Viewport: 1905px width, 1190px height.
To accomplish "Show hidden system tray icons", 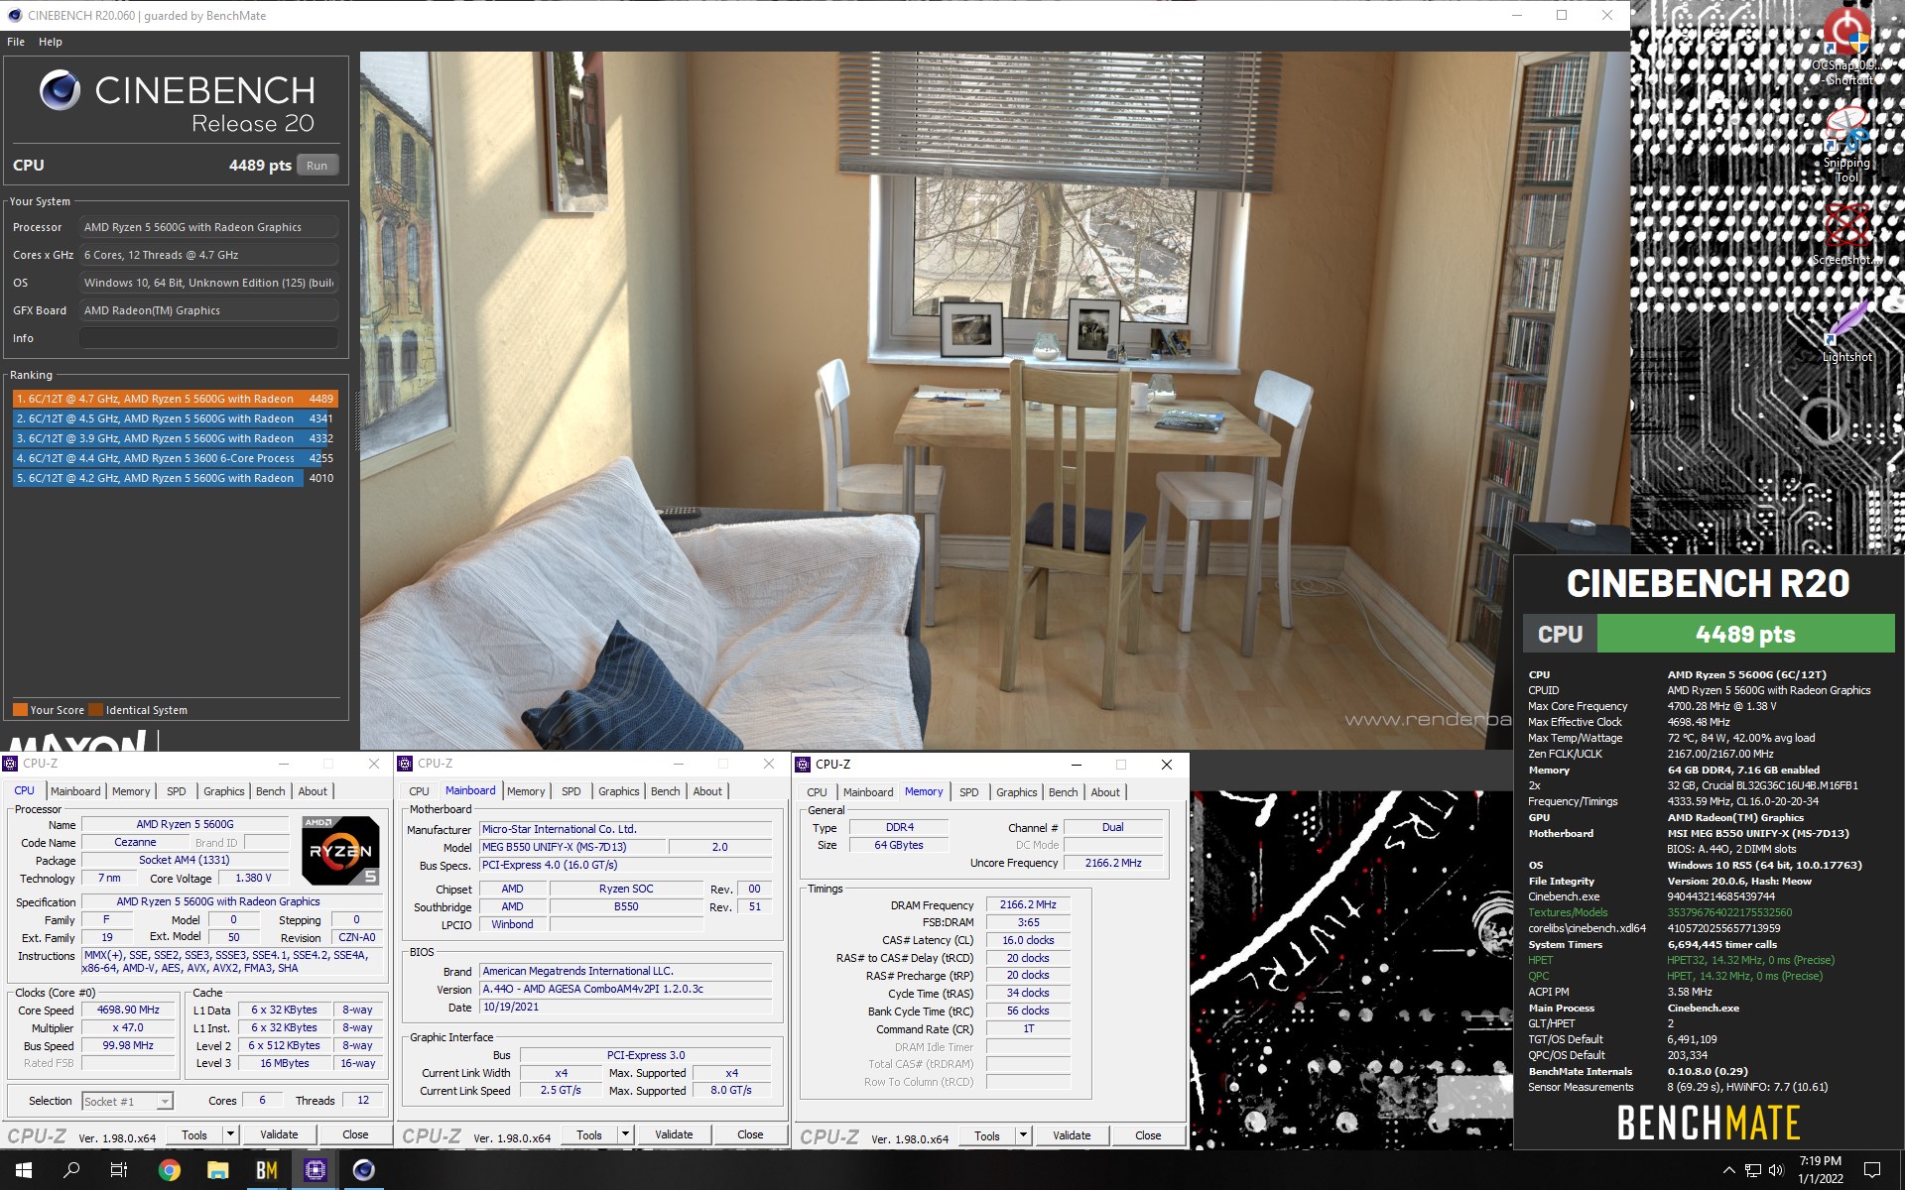I will click(x=1728, y=1170).
